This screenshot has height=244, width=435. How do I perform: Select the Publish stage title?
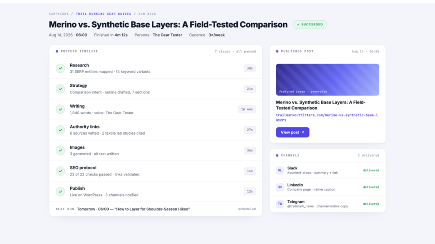pos(77,188)
